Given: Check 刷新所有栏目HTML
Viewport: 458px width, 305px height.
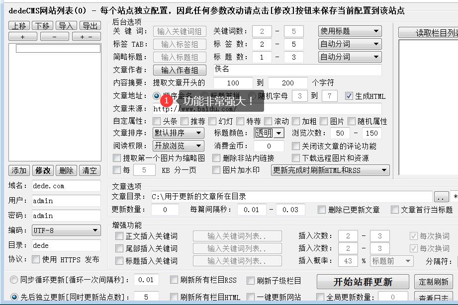Looking at the screenshot, I should (174, 297).
